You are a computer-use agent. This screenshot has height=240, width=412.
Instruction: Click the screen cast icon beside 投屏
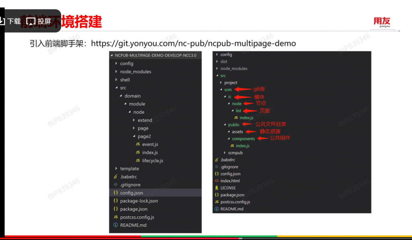pos(31,21)
